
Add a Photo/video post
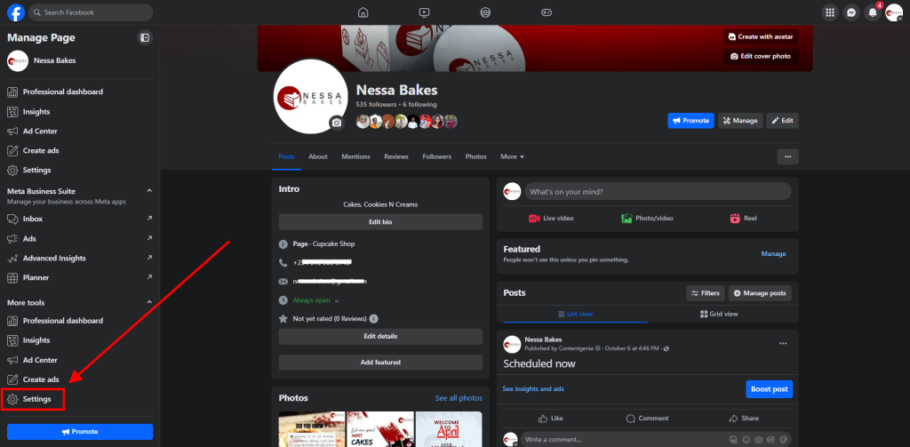point(647,219)
